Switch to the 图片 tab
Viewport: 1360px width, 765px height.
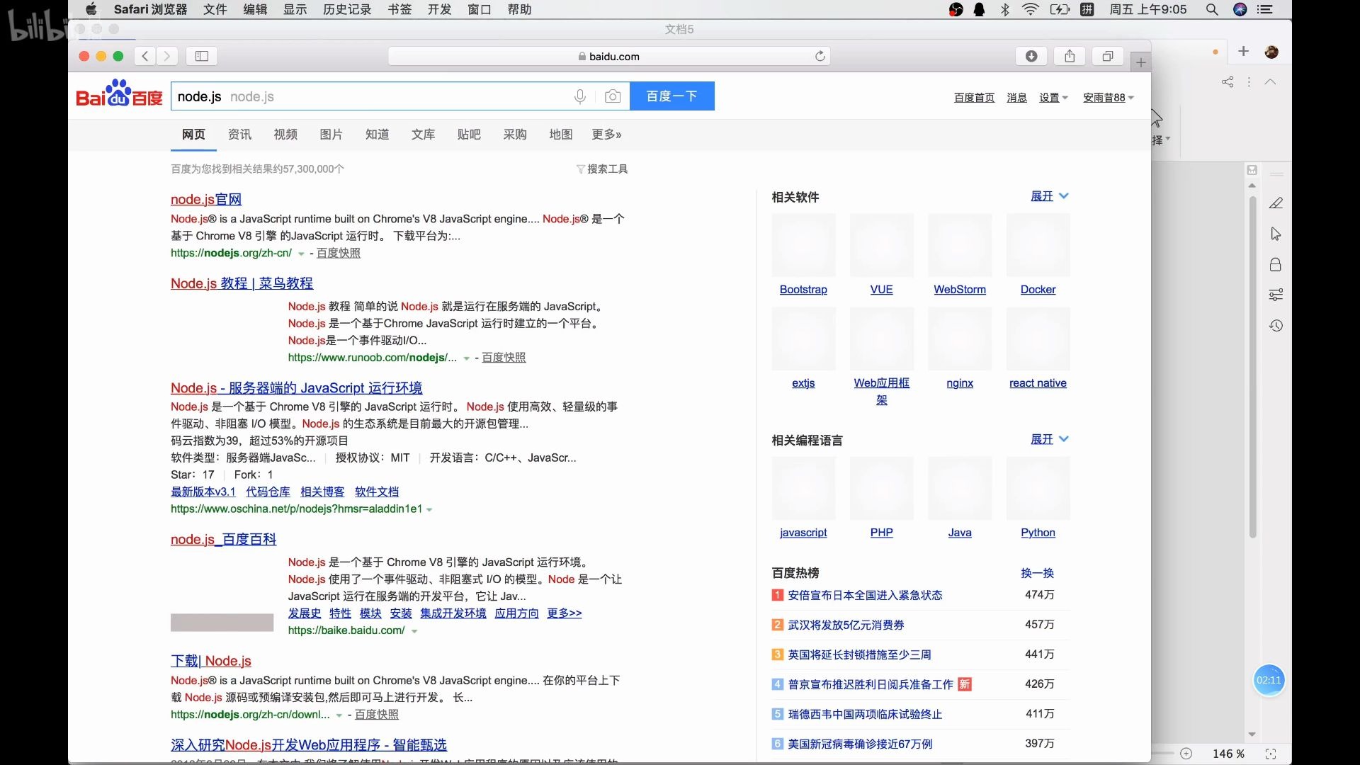[x=331, y=135]
